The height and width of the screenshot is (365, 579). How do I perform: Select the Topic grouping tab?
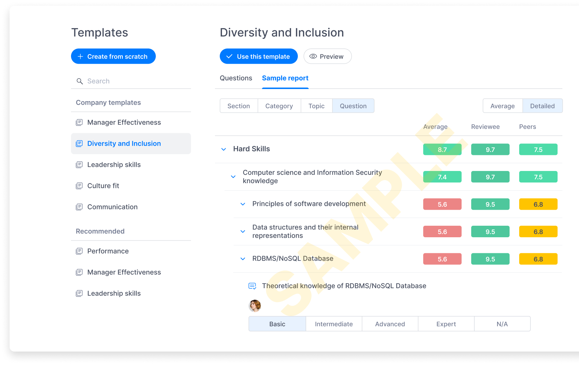316,106
